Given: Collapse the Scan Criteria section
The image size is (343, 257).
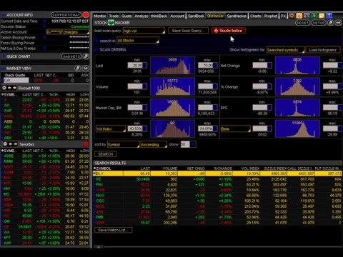Looking at the screenshot, I should 96,50.
